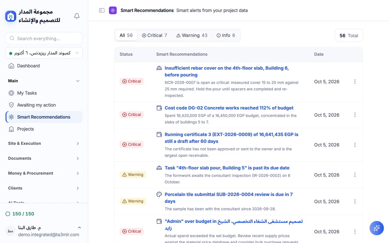
Task: Click the Dashboard home icon
Action: point(11,66)
